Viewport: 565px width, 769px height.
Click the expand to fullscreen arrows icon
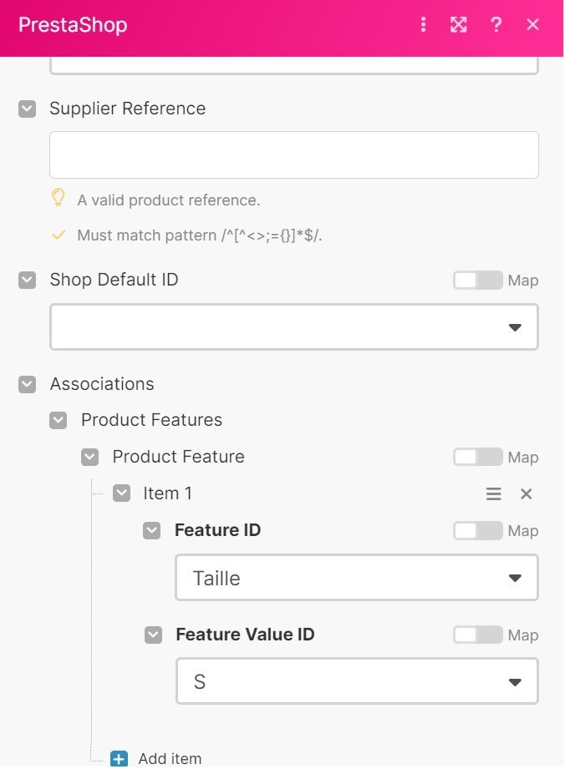coord(458,25)
